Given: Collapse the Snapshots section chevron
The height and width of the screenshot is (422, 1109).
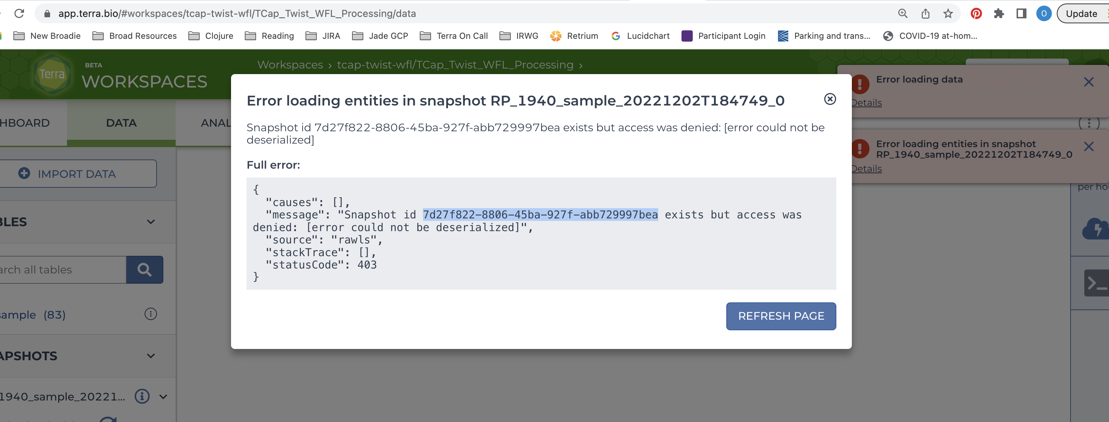Looking at the screenshot, I should point(151,356).
